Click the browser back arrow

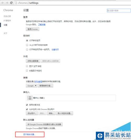pyautogui.click(x=3, y=3)
